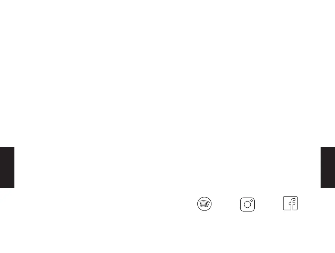Select the rounded-square Instagram logo
This screenshot has width=335, height=253.
tap(247, 204)
